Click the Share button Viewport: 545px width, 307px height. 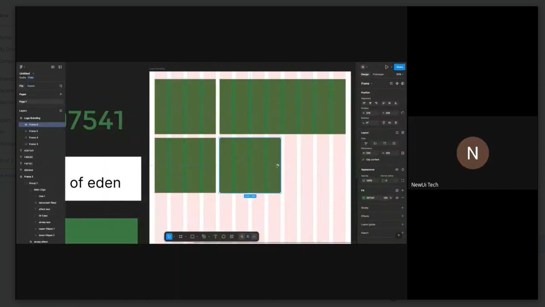399,67
